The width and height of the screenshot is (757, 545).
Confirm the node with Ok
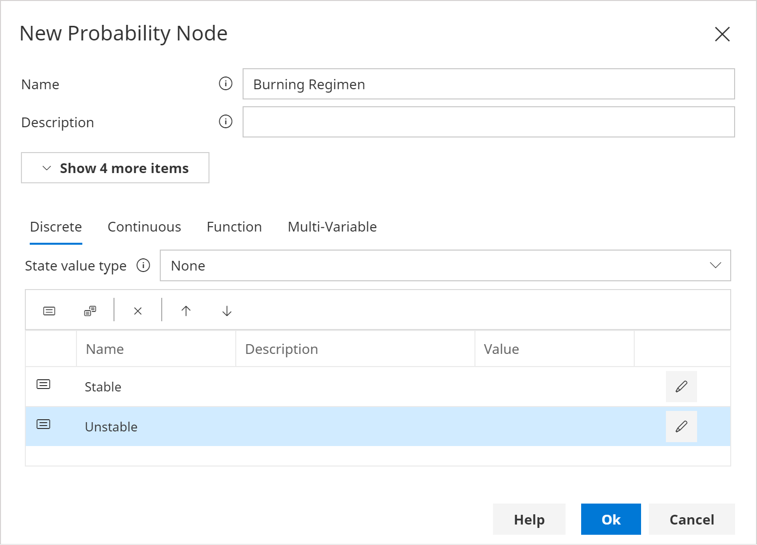click(x=611, y=519)
